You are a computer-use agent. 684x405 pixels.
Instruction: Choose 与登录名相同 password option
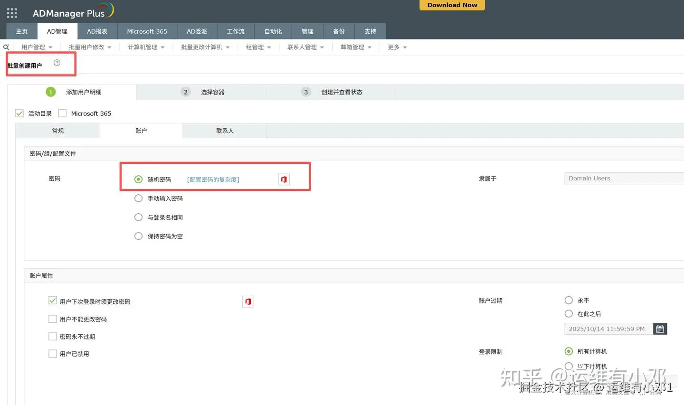(138, 217)
